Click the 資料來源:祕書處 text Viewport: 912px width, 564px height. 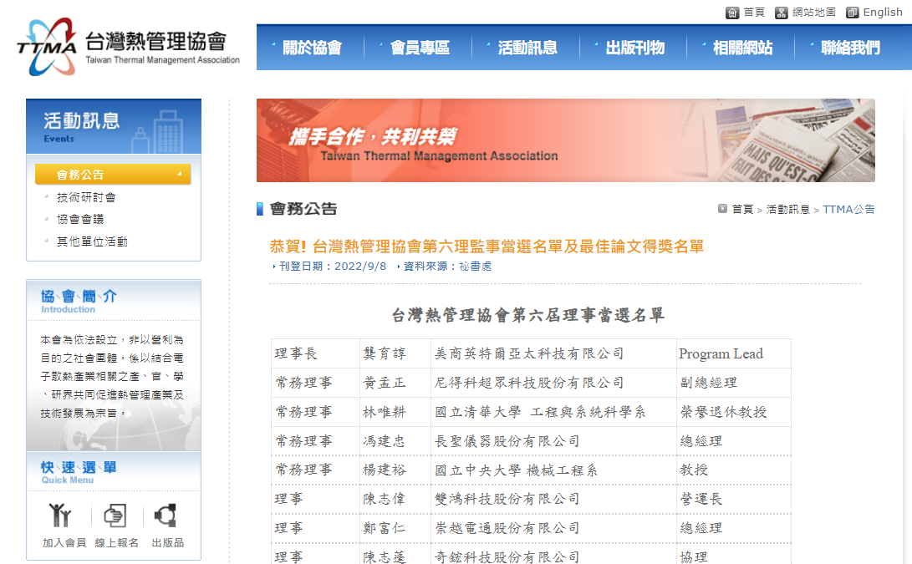click(448, 267)
